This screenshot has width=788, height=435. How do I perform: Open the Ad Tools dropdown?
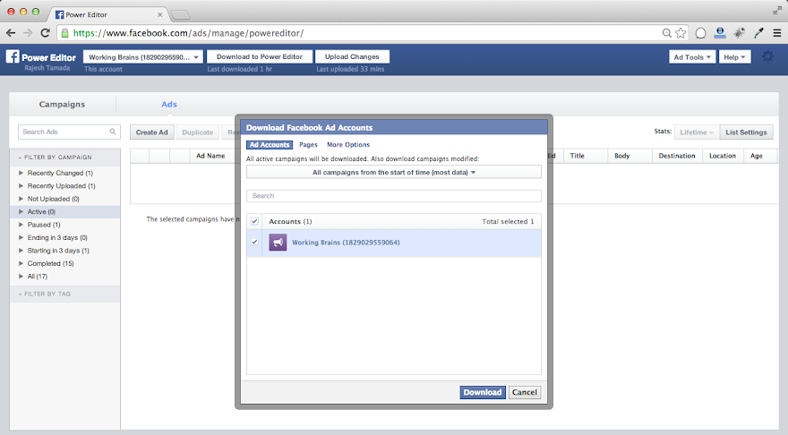coord(692,56)
